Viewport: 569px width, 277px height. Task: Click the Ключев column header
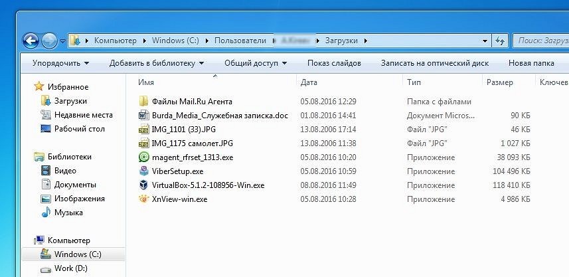[x=554, y=82]
